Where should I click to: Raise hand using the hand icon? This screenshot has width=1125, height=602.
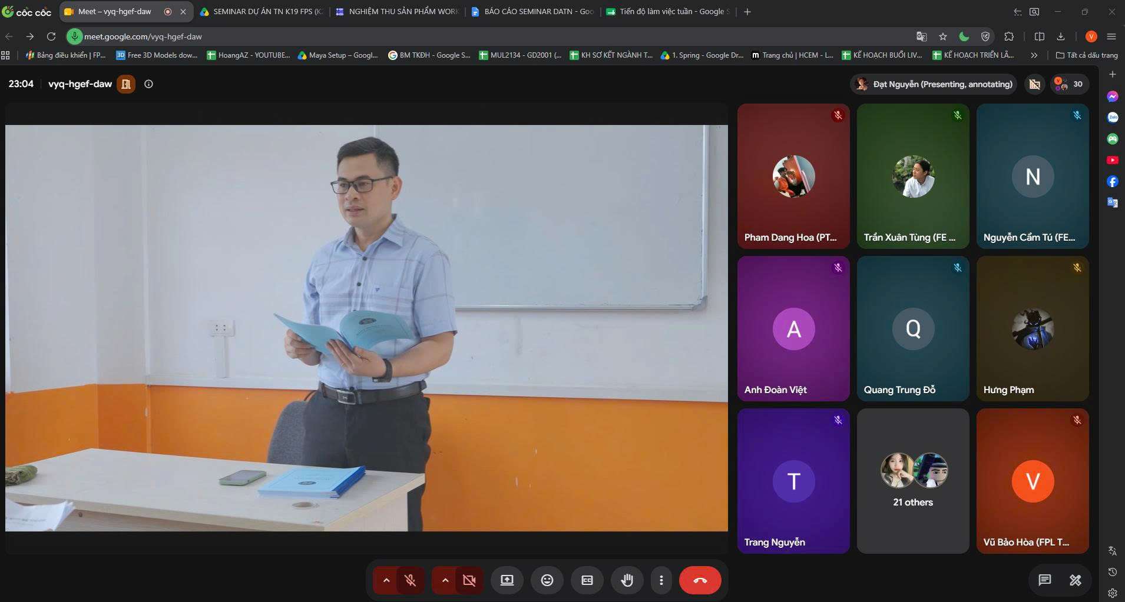pos(627,580)
